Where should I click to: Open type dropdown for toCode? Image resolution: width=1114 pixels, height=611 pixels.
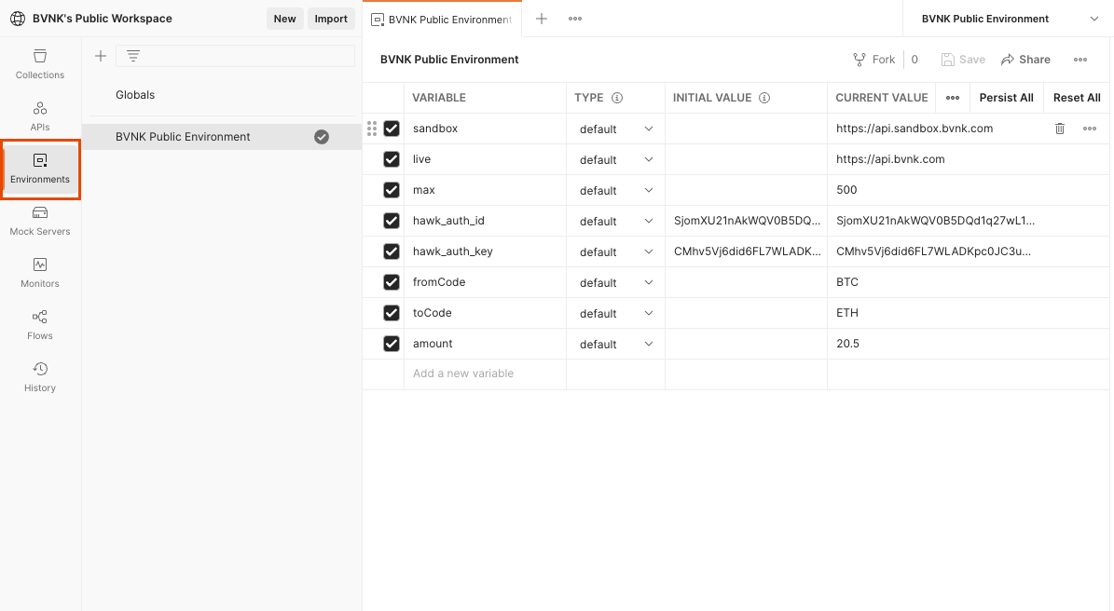(x=615, y=313)
